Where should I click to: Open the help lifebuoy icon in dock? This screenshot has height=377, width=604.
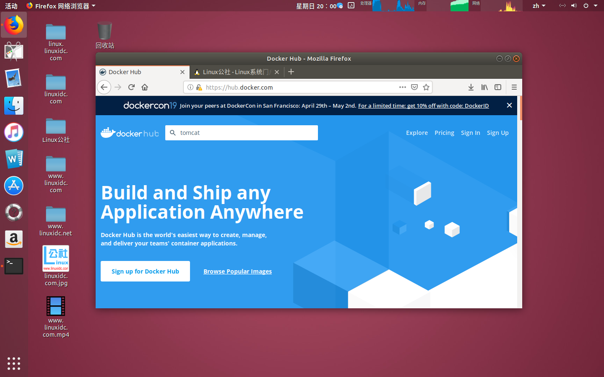(14, 212)
